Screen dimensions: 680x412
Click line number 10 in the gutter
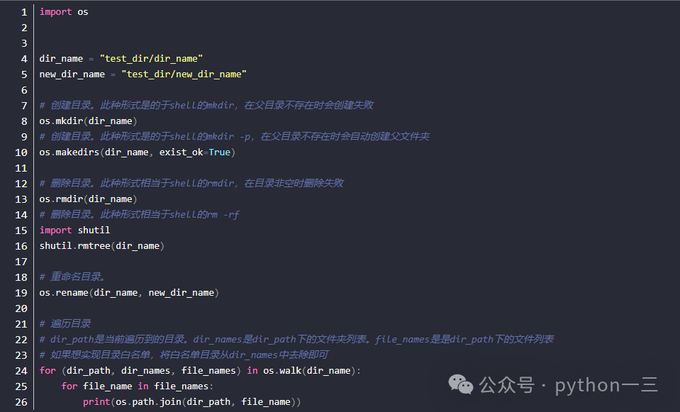pos(21,152)
